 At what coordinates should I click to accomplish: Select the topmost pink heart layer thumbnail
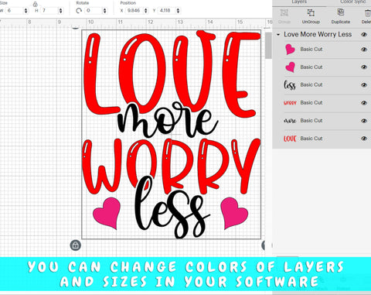coord(290,50)
